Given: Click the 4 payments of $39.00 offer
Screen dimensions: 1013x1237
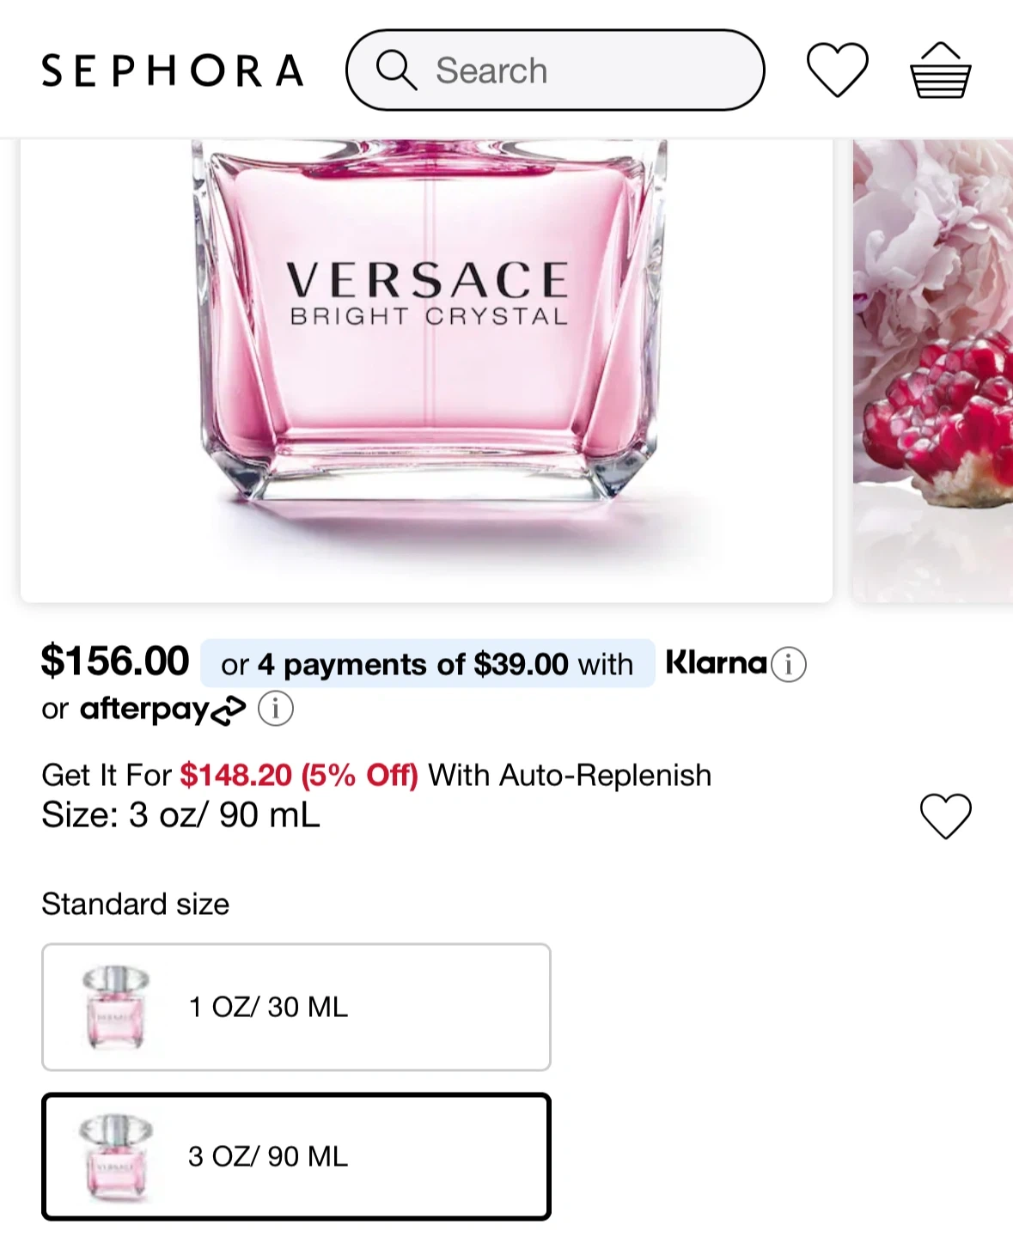Looking at the screenshot, I should (x=427, y=664).
